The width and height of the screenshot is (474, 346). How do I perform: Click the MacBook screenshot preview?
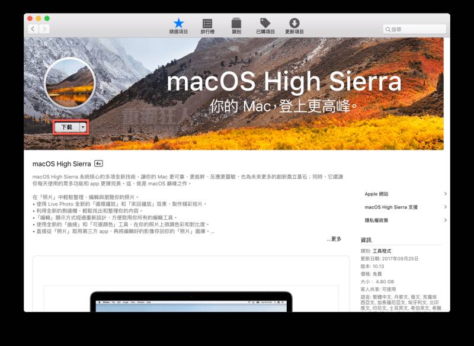point(191,302)
